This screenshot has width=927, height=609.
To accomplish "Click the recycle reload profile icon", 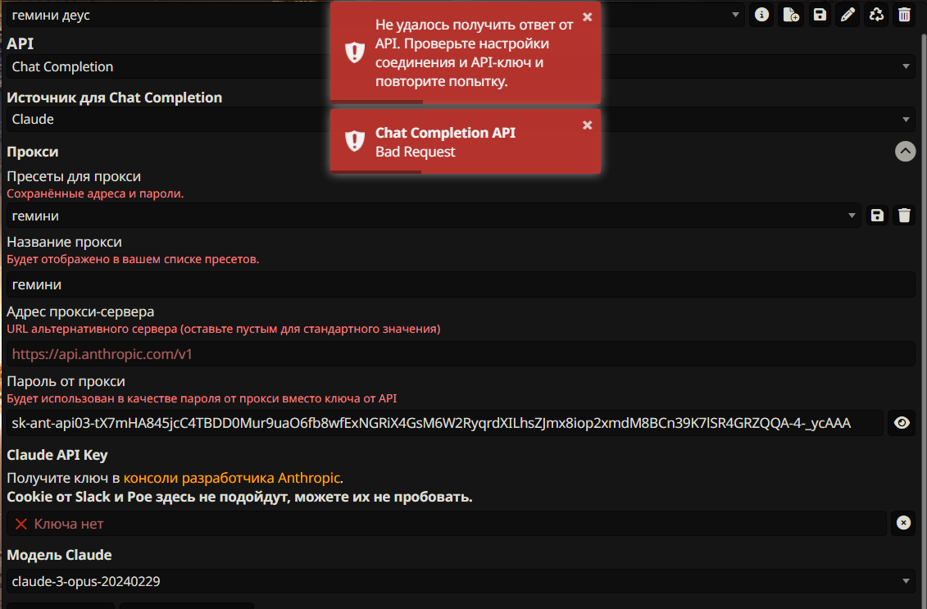I will point(876,15).
